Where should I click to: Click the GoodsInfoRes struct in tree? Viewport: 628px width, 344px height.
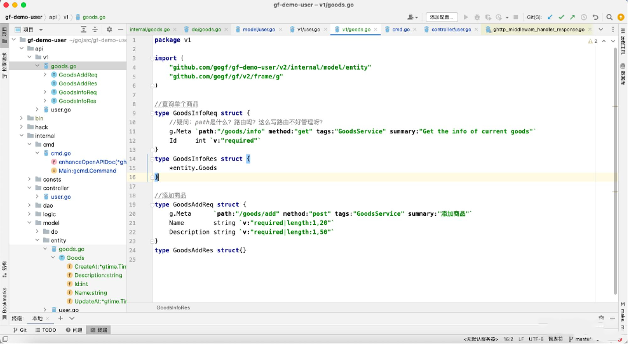(x=78, y=101)
